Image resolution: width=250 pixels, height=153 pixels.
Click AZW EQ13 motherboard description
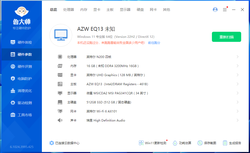coord(117,84)
